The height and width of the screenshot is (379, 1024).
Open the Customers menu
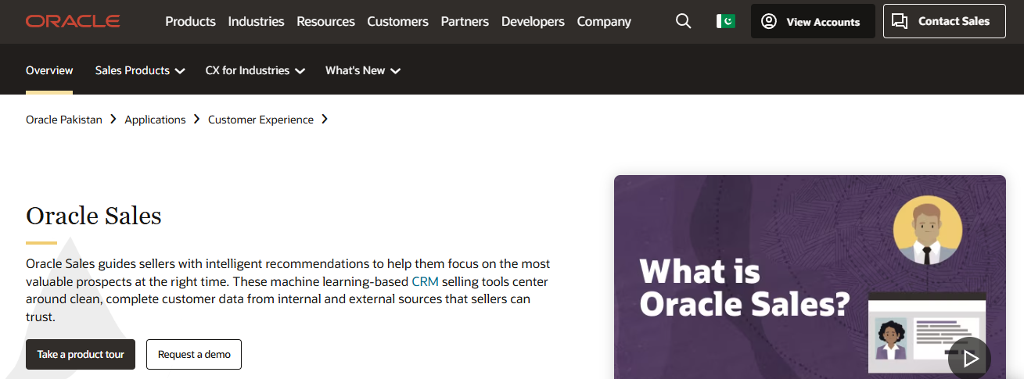click(397, 22)
